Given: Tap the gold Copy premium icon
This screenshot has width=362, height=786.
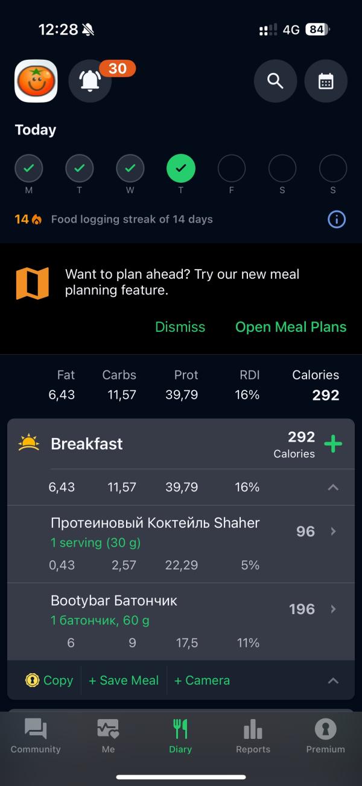Looking at the screenshot, I should tap(32, 680).
